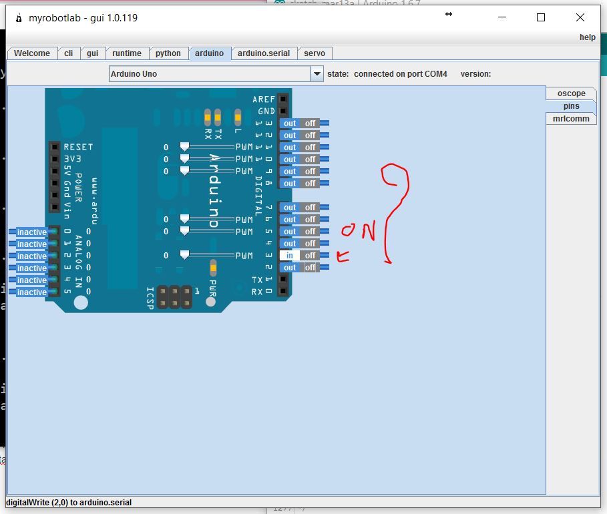
Task: Turn on digital pin 10 off button
Action: pos(310,160)
